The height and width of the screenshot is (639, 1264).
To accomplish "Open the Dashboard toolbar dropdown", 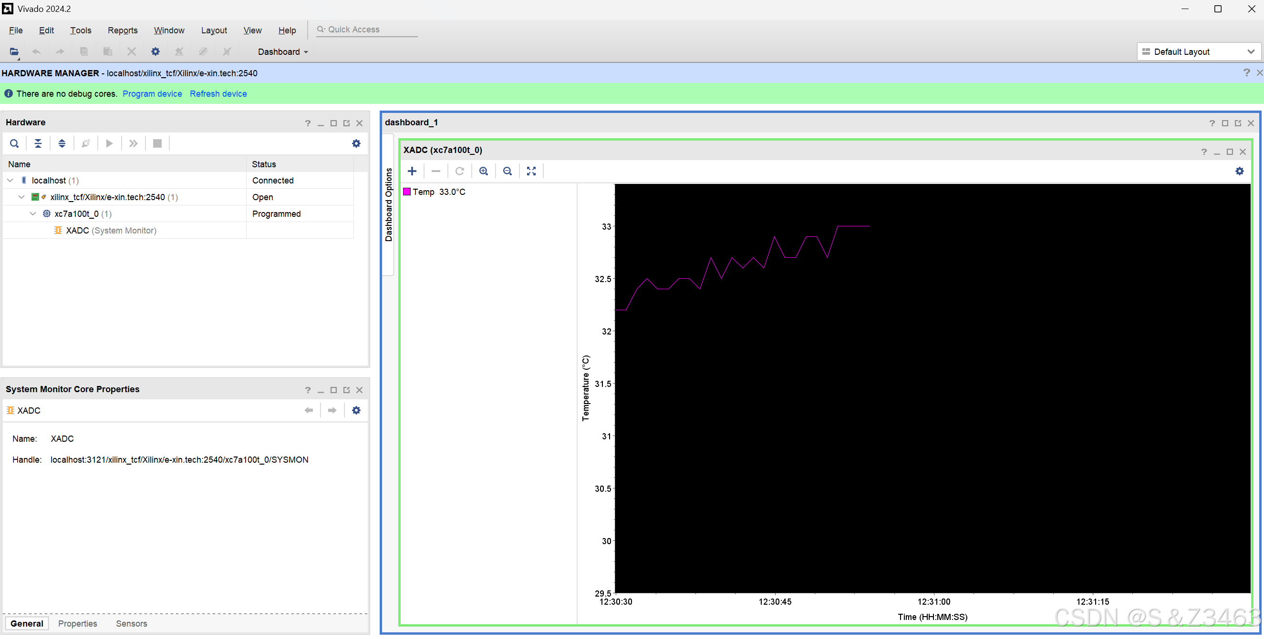I will [x=283, y=52].
